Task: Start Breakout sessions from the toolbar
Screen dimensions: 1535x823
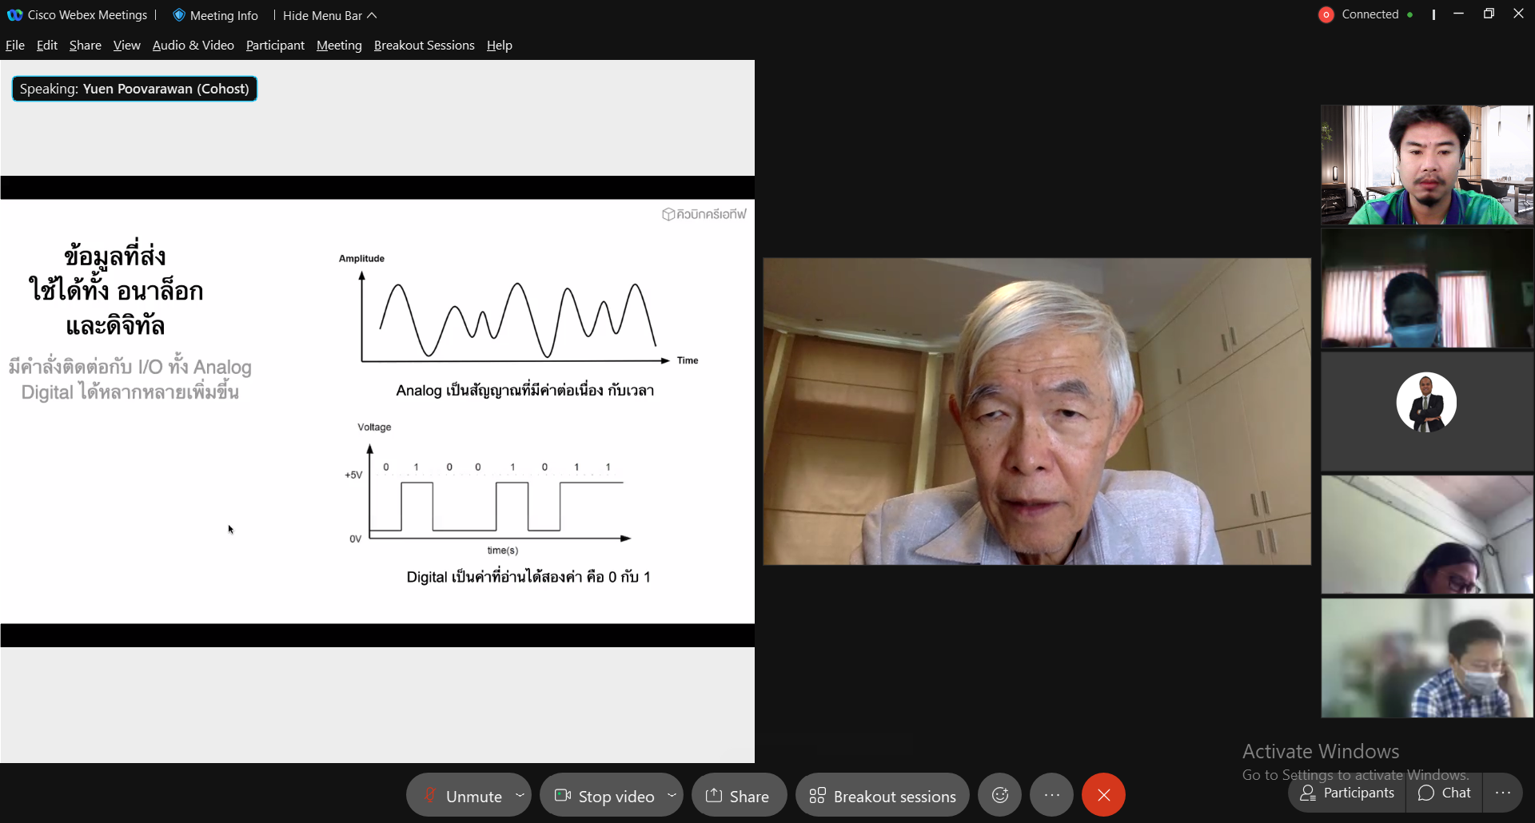Action: click(x=883, y=796)
